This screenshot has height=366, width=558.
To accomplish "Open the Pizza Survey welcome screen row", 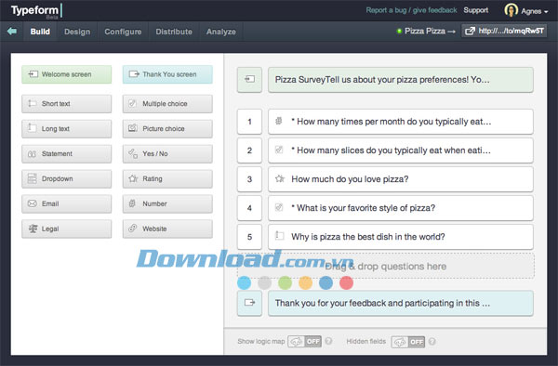I will coord(401,80).
